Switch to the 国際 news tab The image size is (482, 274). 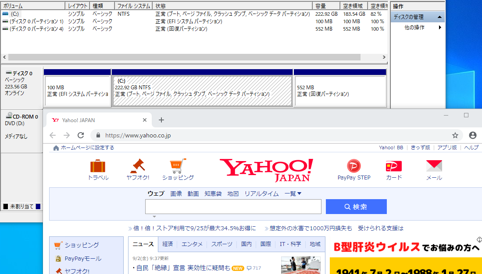point(266,244)
